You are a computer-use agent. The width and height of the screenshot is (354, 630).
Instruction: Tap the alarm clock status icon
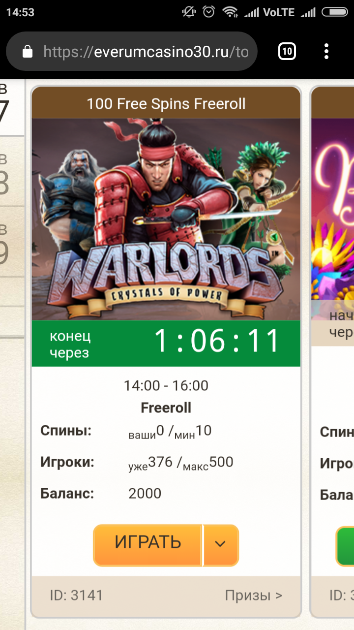point(209,12)
